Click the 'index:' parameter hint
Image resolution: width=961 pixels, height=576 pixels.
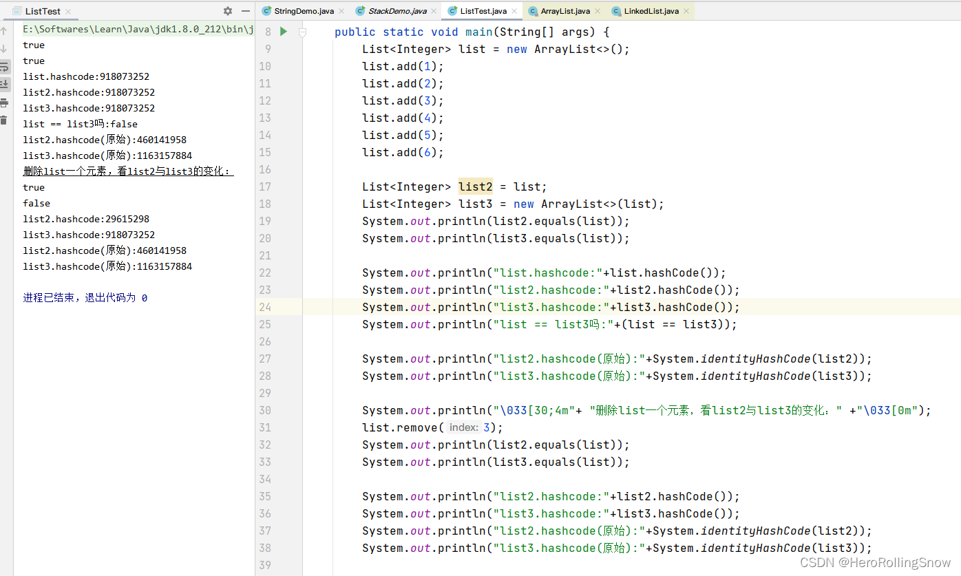point(464,428)
